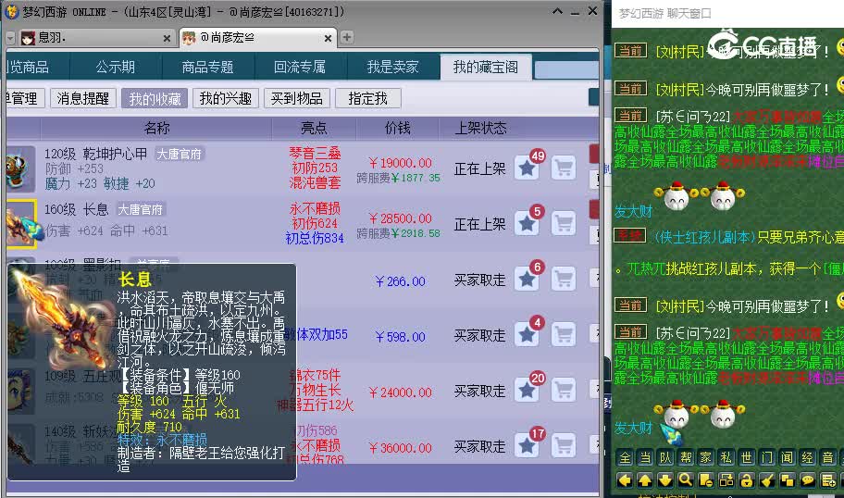Screen dimensions: 844x498
Task: Toggle the 门 sect channel filter
Action: click(x=766, y=457)
